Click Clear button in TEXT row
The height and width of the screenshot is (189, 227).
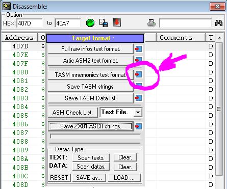point(125,157)
